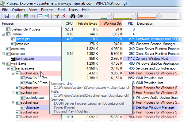Viewport: 184px width, 122px height.
Task: Click the wininit.exe process icon
Action: pos(8,64)
